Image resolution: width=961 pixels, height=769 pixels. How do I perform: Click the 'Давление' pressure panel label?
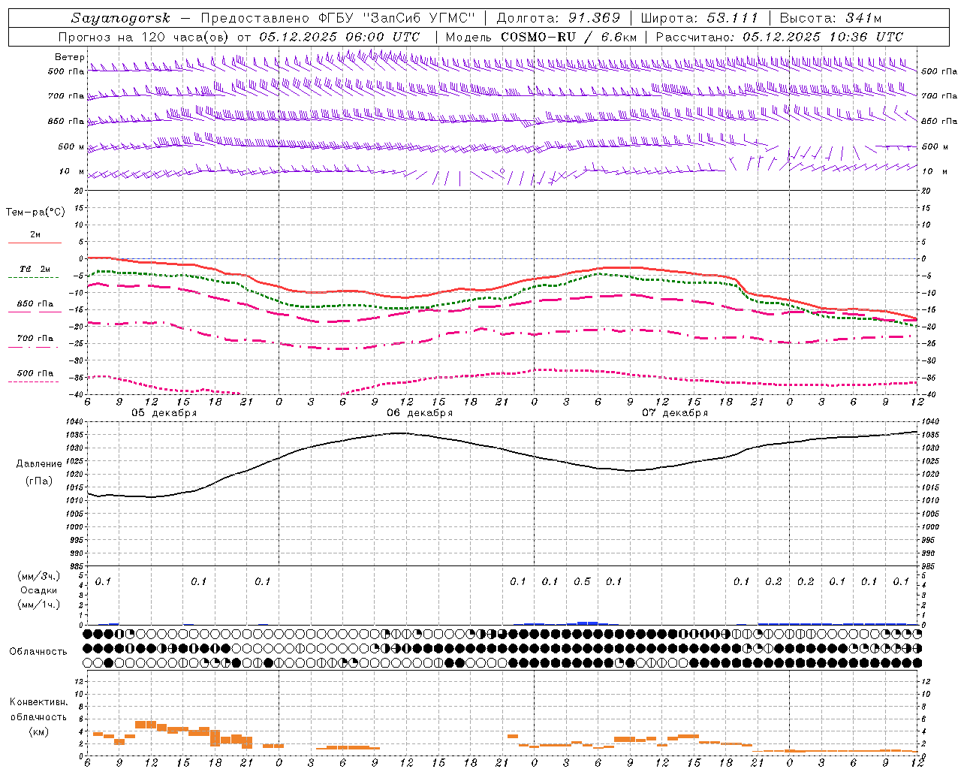tap(38, 464)
